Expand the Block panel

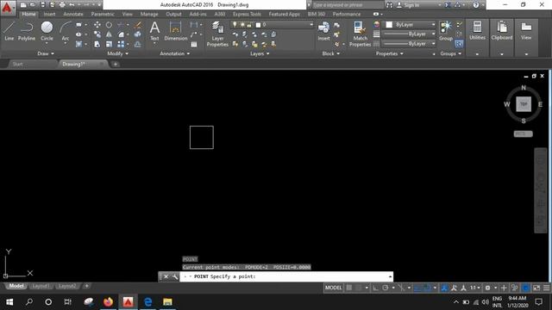(x=331, y=53)
